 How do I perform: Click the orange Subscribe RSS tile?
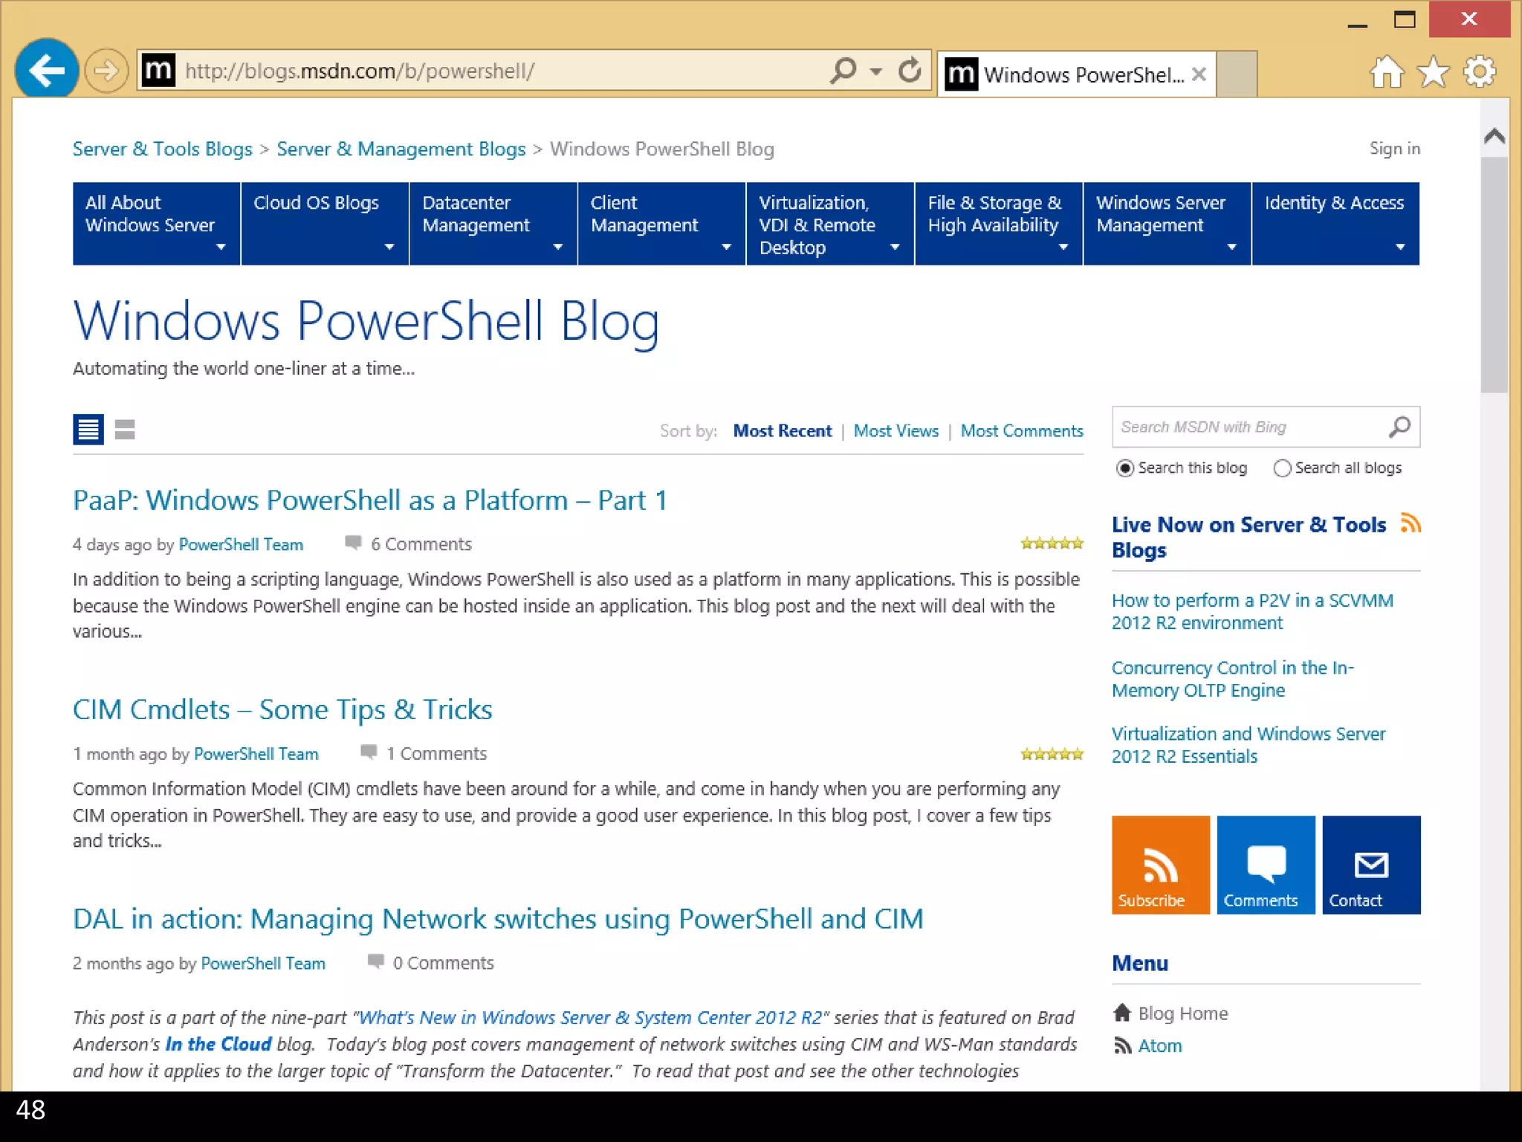point(1160,864)
